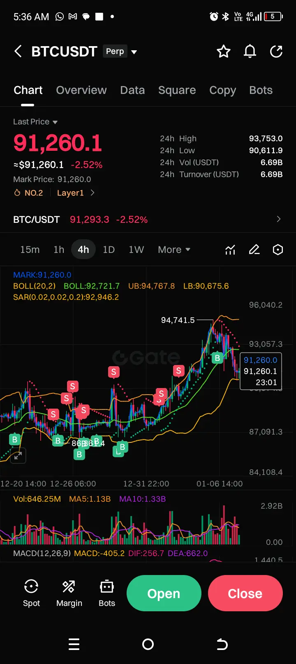The height and width of the screenshot is (664, 296).
Task: Tap the MA10:1.33B label
Action: [143, 499]
